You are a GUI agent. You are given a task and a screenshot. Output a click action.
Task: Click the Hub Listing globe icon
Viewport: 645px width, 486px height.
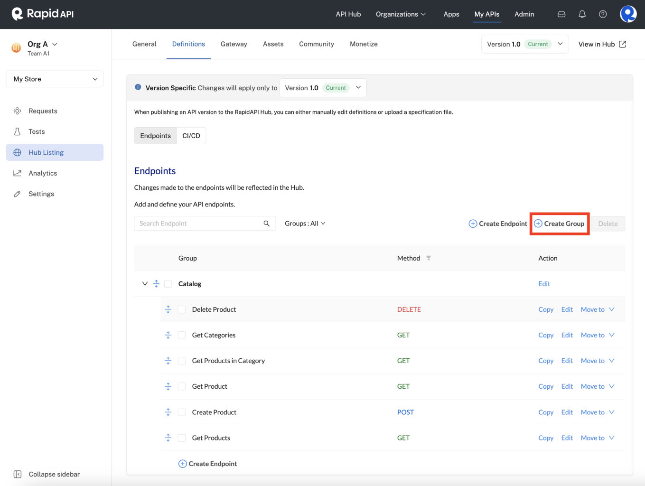[17, 152]
